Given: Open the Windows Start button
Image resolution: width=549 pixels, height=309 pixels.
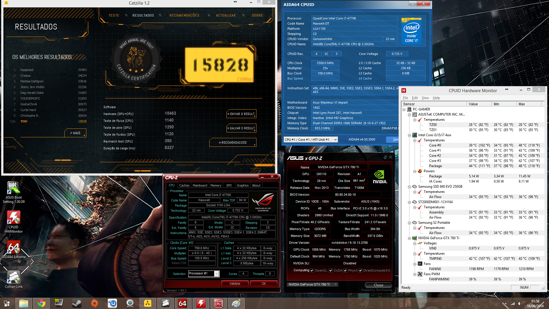Looking at the screenshot, I should (x=7, y=304).
